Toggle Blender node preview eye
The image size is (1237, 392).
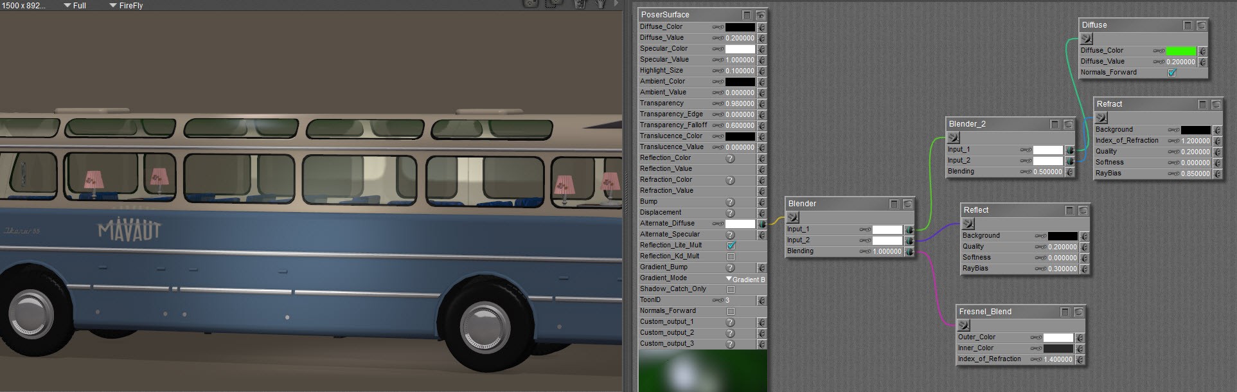pos(907,204)
